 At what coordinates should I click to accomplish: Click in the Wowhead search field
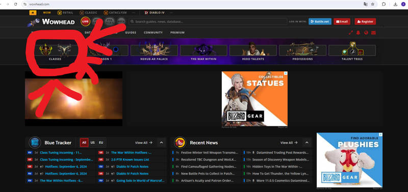pyautogui.click(x=208, y=21)
